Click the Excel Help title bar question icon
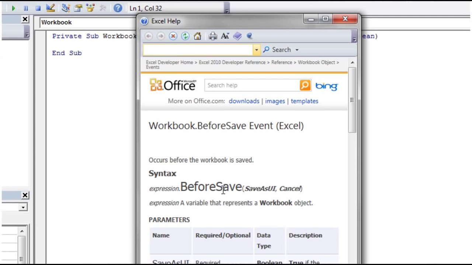Screen dimensions: 472x265 tap(144, 21)
